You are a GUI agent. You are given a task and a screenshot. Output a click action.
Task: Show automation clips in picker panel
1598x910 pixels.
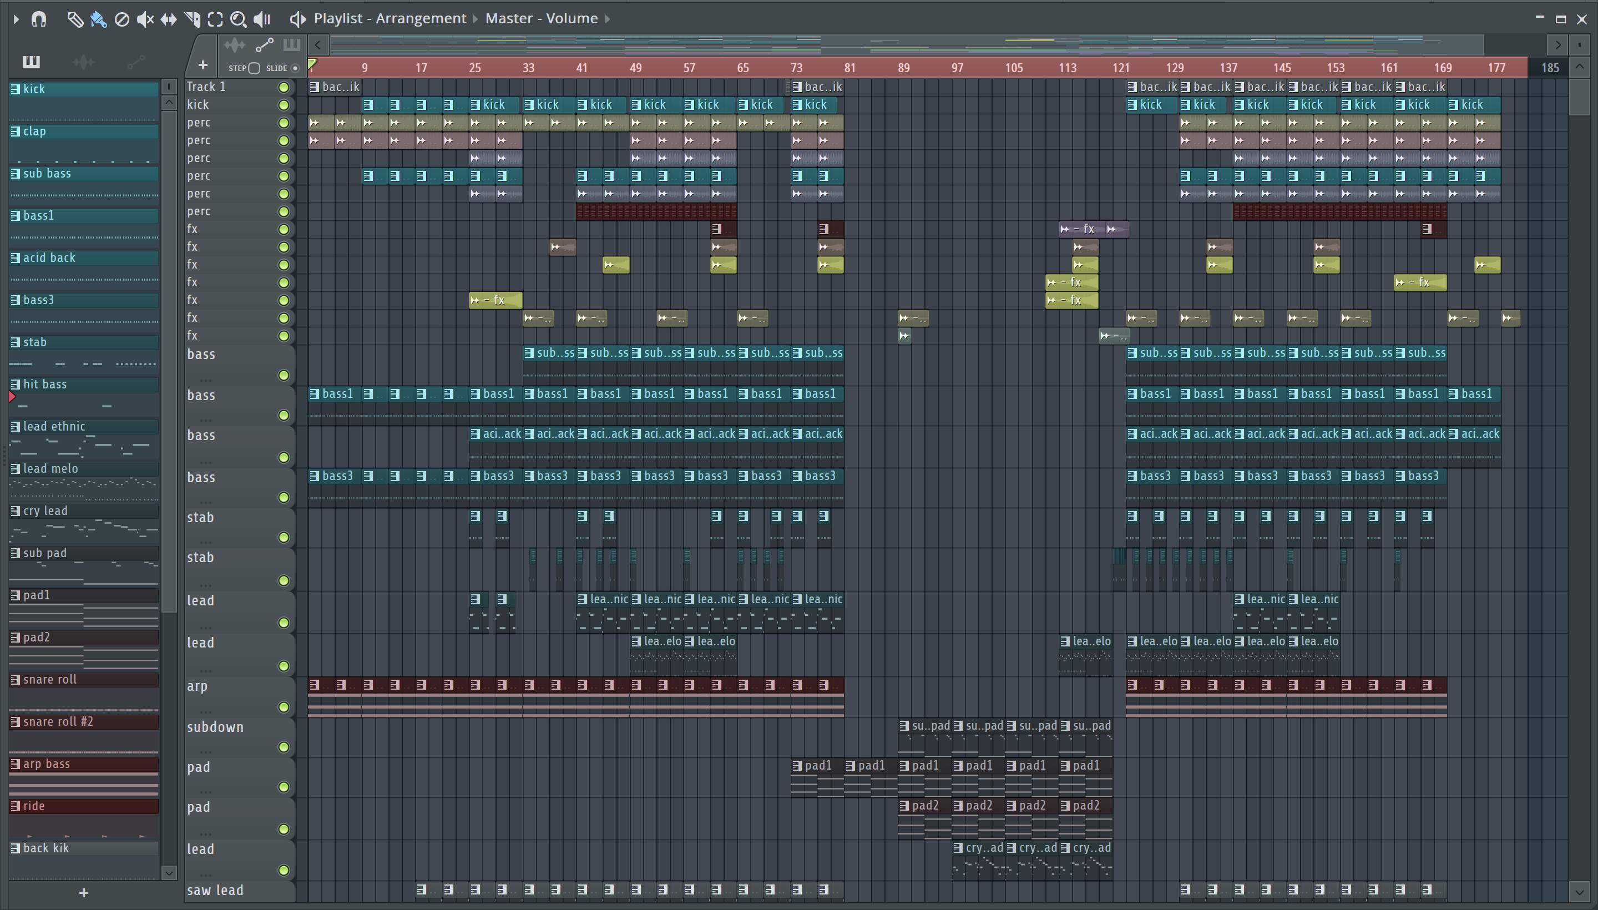[x=135, y=61]
